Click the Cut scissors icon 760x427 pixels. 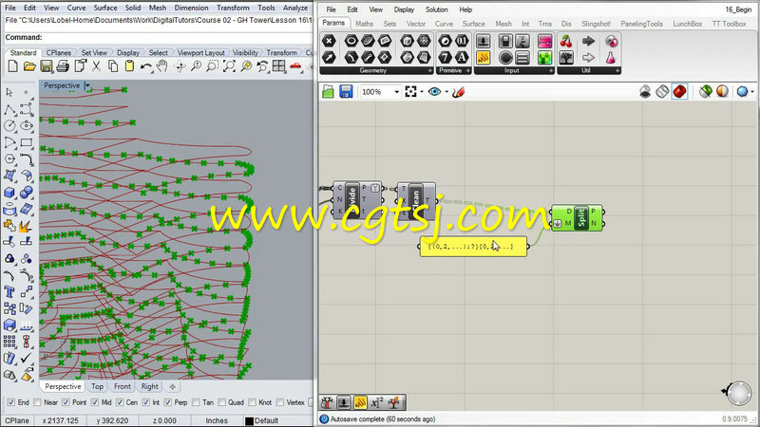[x=97, y=66]
